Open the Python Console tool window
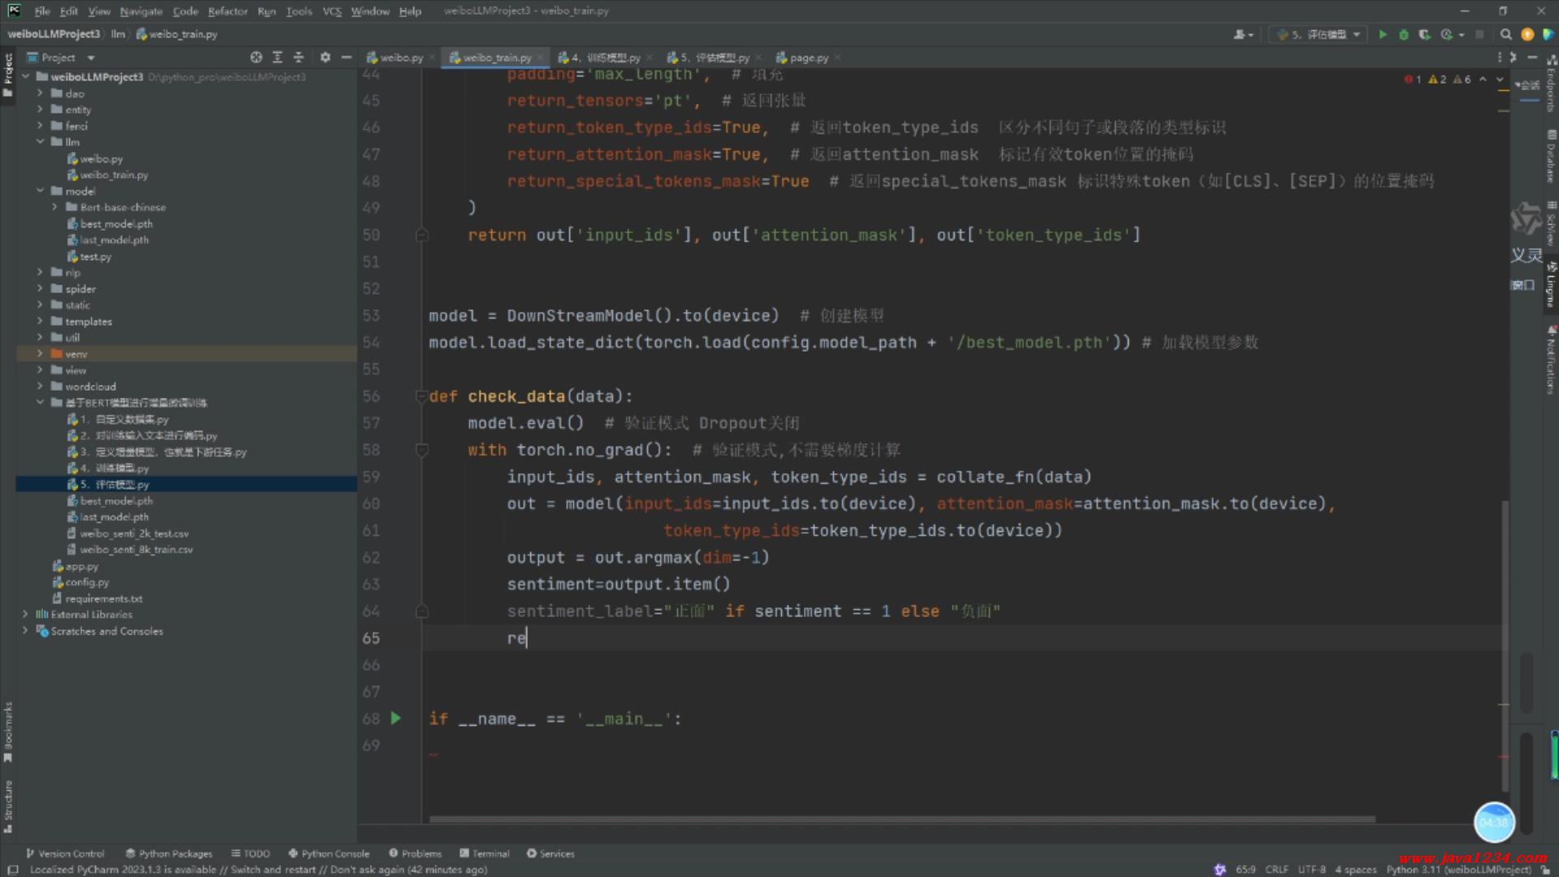 (x=329, y=853)
